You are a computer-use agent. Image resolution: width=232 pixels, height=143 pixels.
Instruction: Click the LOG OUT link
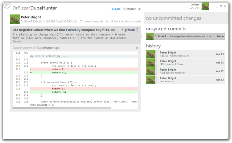point(194,8)
